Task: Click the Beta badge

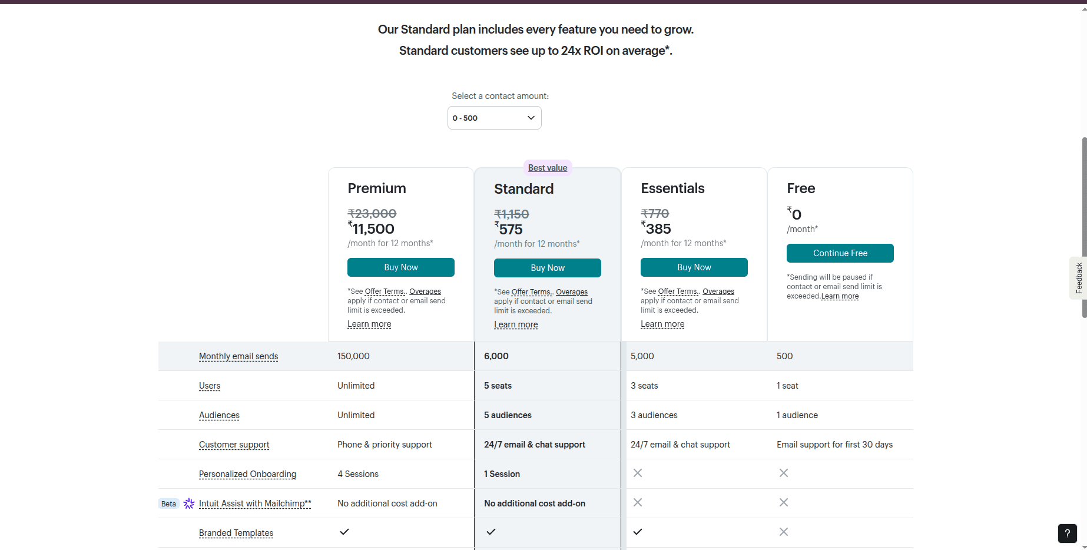Action: click(x=168, y=503)
